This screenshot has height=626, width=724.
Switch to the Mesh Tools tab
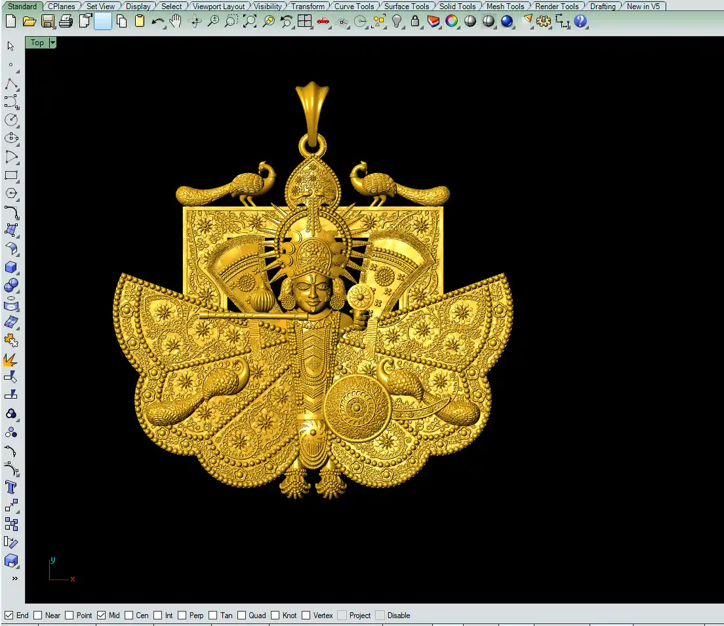[505, 6]
